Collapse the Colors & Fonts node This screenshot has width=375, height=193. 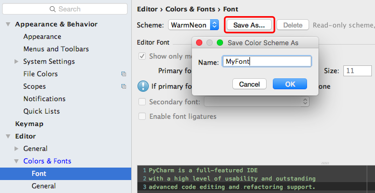point(16,161)
